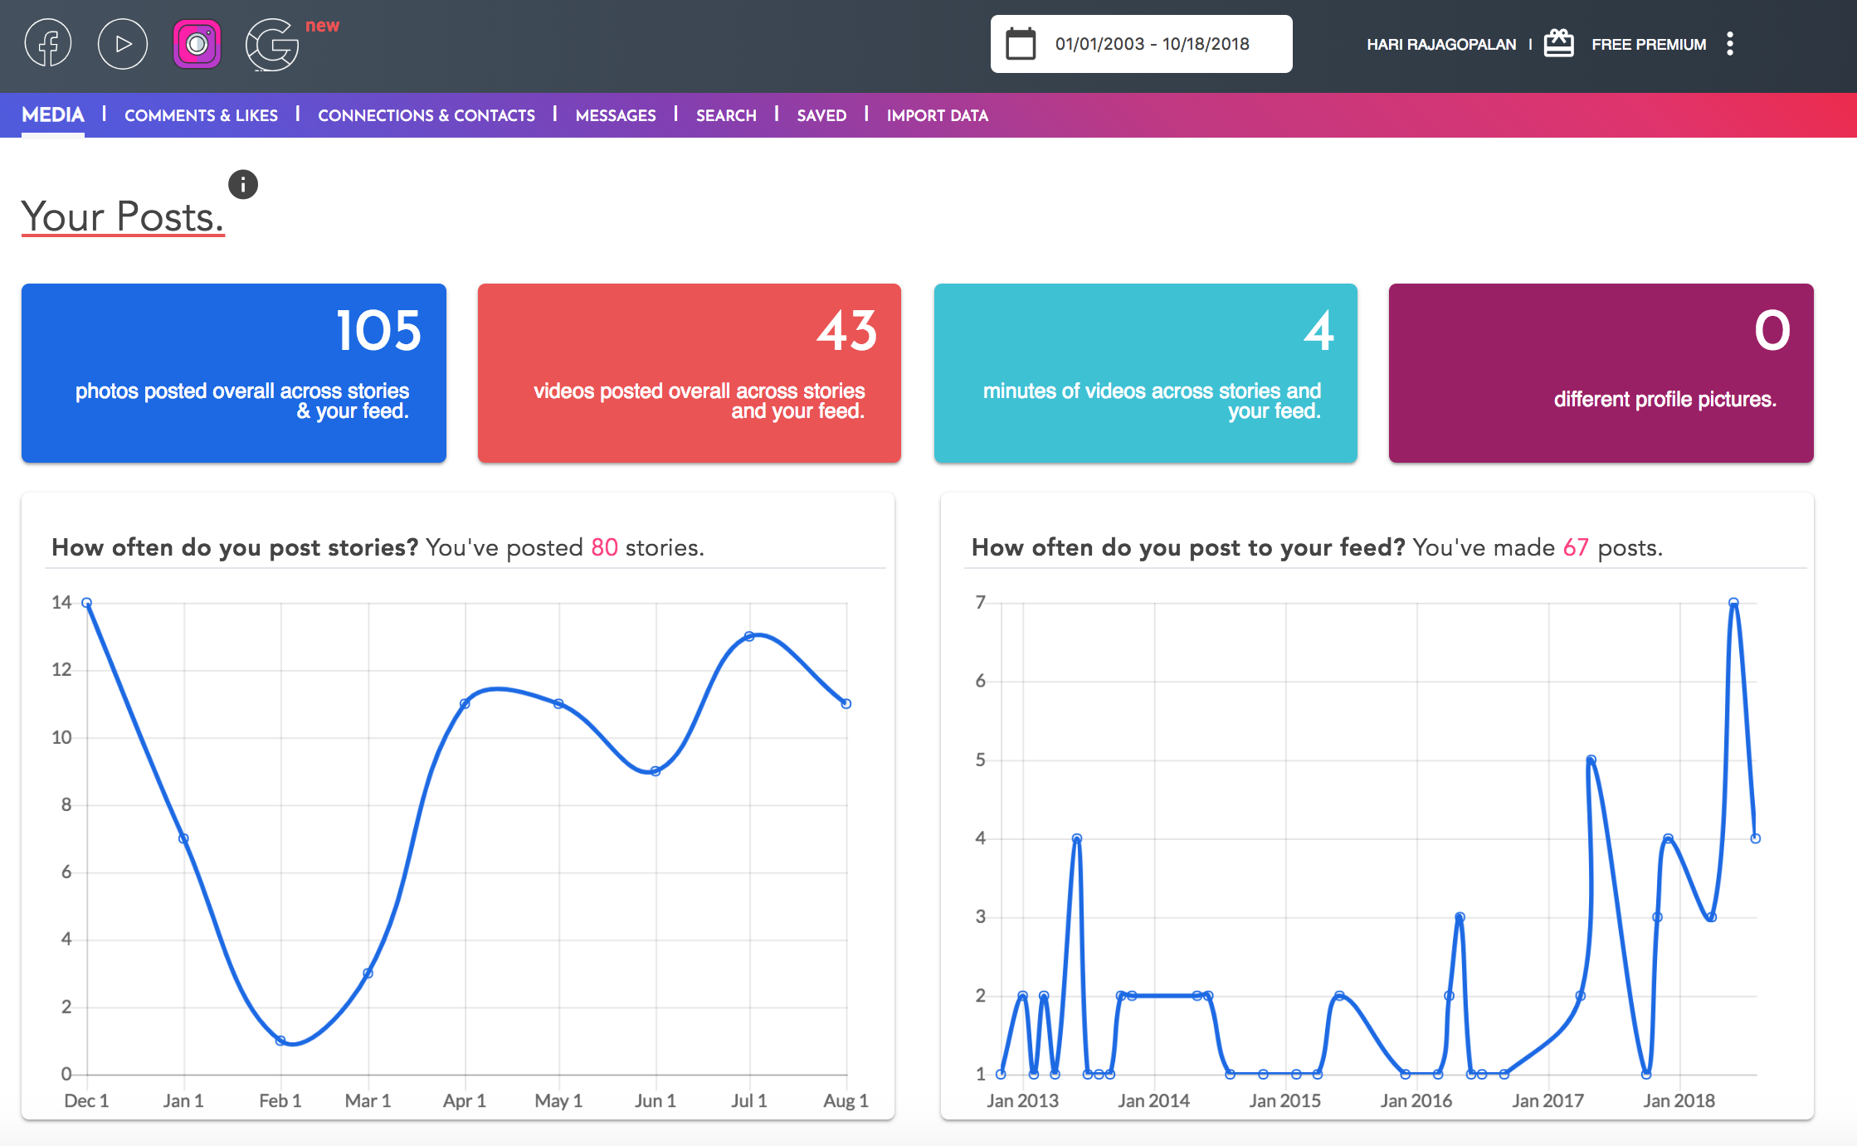The image size is (1857, 1146).
Task: Switch to the YouTube play icon
Action: [123, 44]
